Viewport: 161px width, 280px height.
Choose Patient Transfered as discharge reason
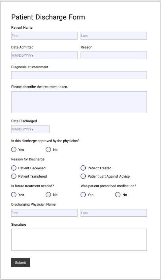pos(14,176)
